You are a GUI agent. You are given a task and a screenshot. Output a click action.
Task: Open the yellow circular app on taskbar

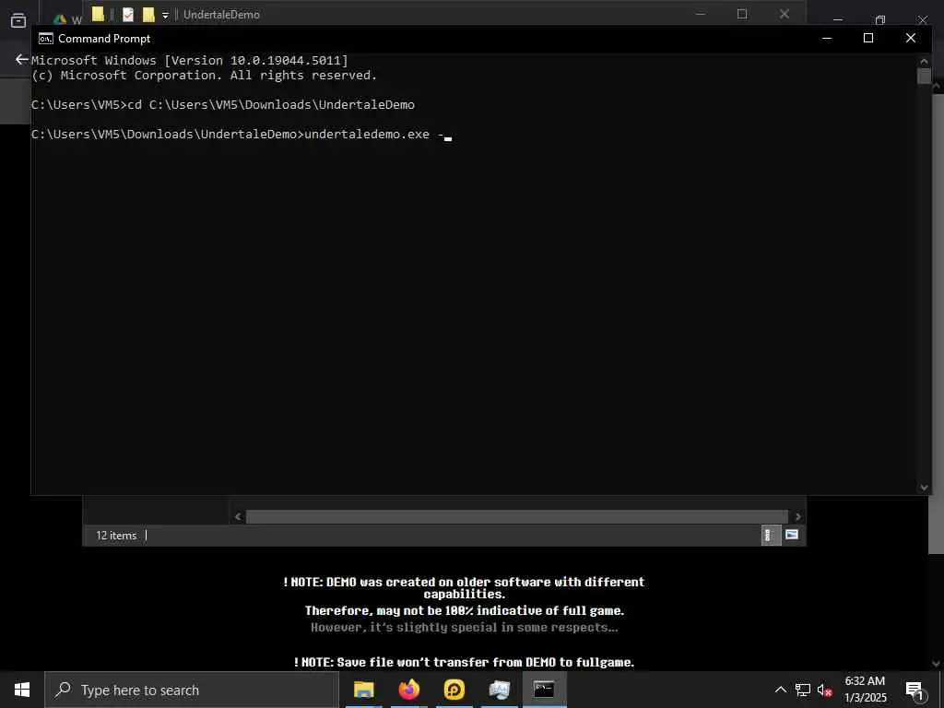(x=454, y=690)
